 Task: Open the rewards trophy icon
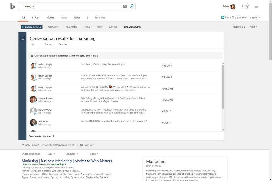(247, 6)
